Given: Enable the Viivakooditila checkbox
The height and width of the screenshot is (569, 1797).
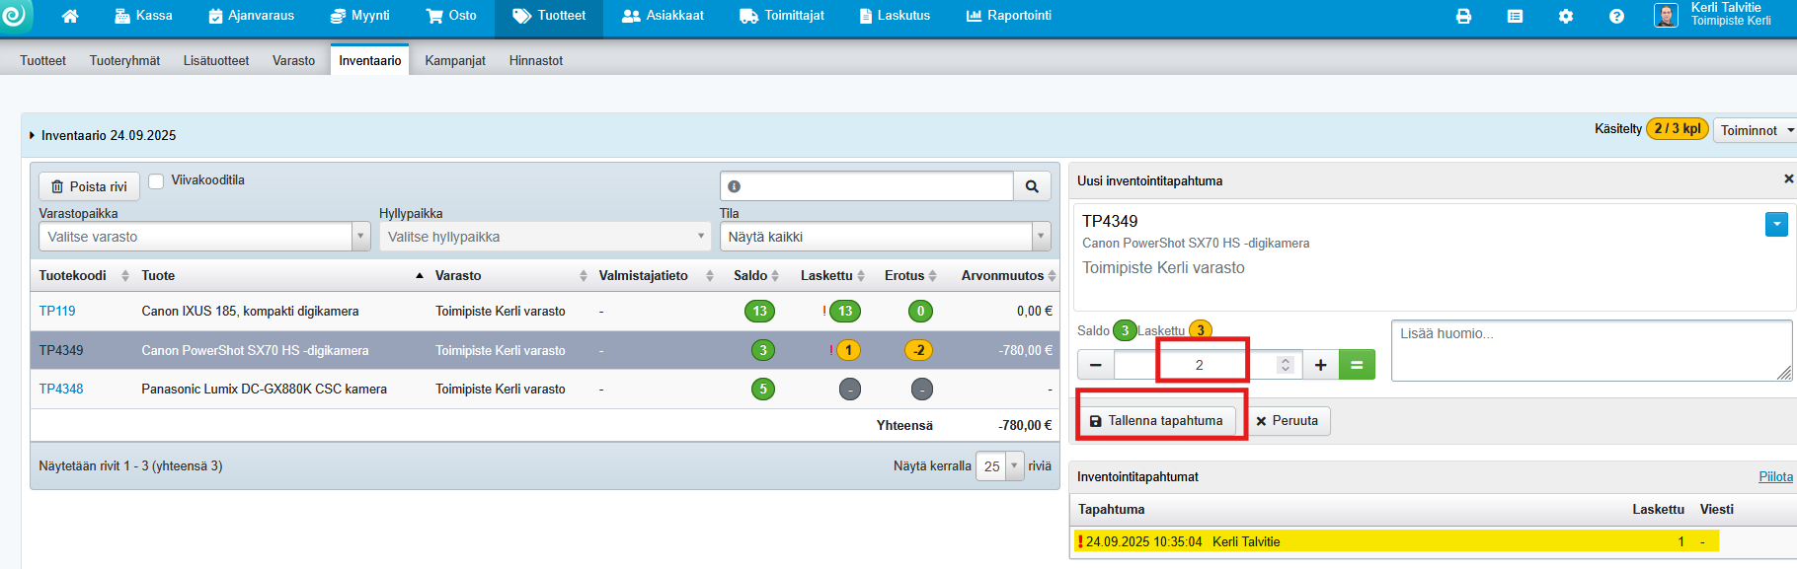Looking at the screenshot, I should (156, 181).
